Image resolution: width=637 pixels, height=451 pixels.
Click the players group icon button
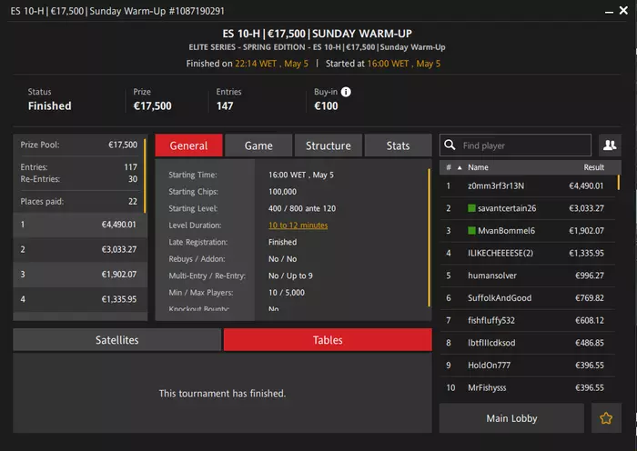[x=610, y=145]
